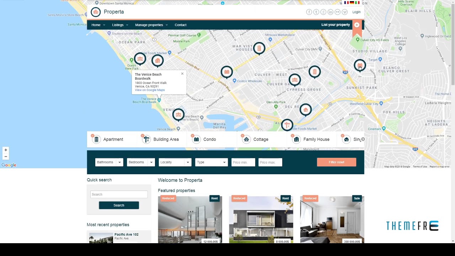Click the Price min. input field

[243, 162]
